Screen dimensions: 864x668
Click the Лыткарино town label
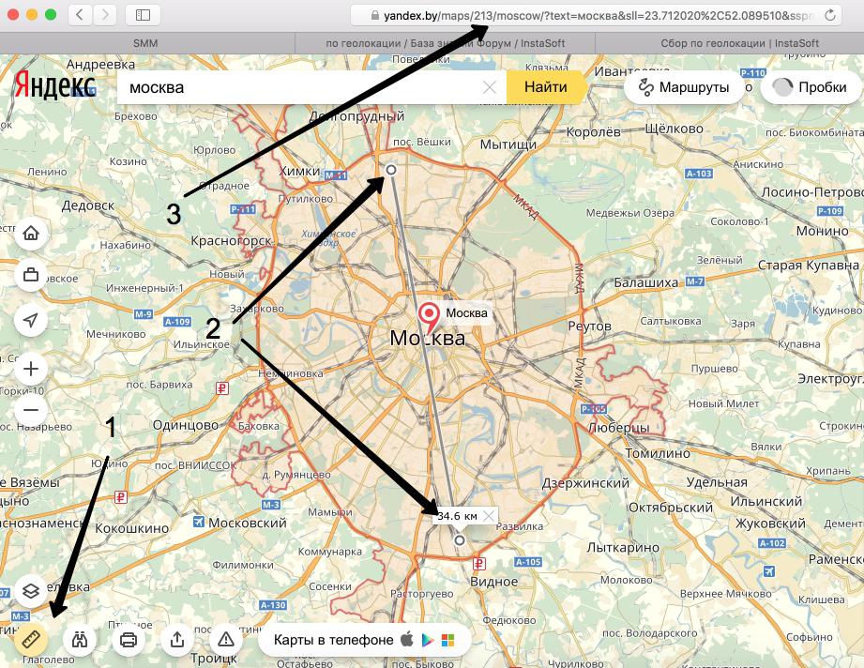click(623, 547)
